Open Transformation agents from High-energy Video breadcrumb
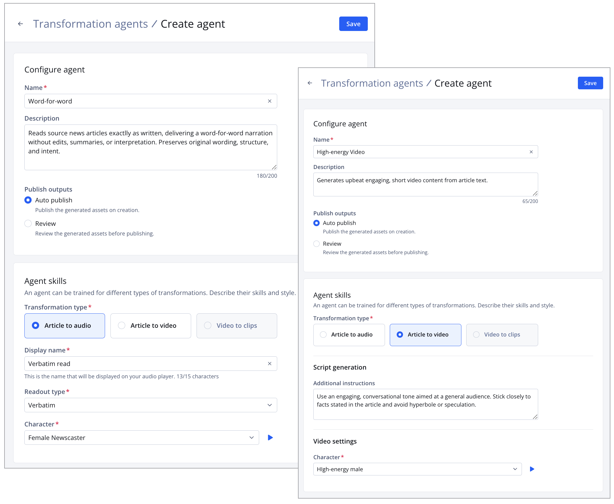This screenshot has height=504, width=614. pyautogui.click(x=372, y=83)
